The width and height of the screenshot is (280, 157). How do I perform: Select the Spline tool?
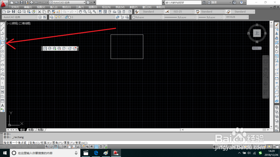(3, 60)
